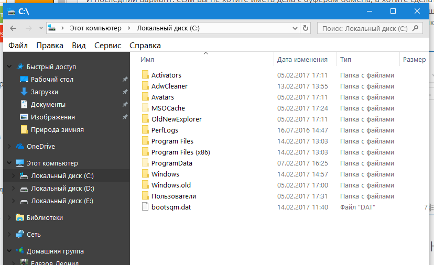The image size is (434, 265).
Task: Click date 13.02.2017 13:55 of AdwCleaner
Action: pyautogui.click(x=302, y=86)
